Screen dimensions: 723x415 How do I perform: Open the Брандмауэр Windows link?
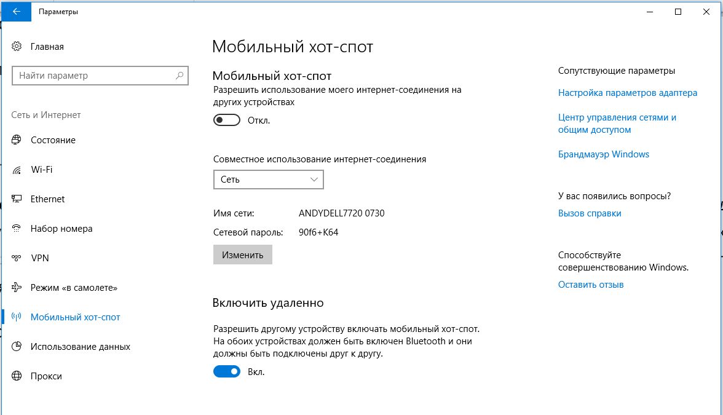pyautogui.click(x=604, y=154)
